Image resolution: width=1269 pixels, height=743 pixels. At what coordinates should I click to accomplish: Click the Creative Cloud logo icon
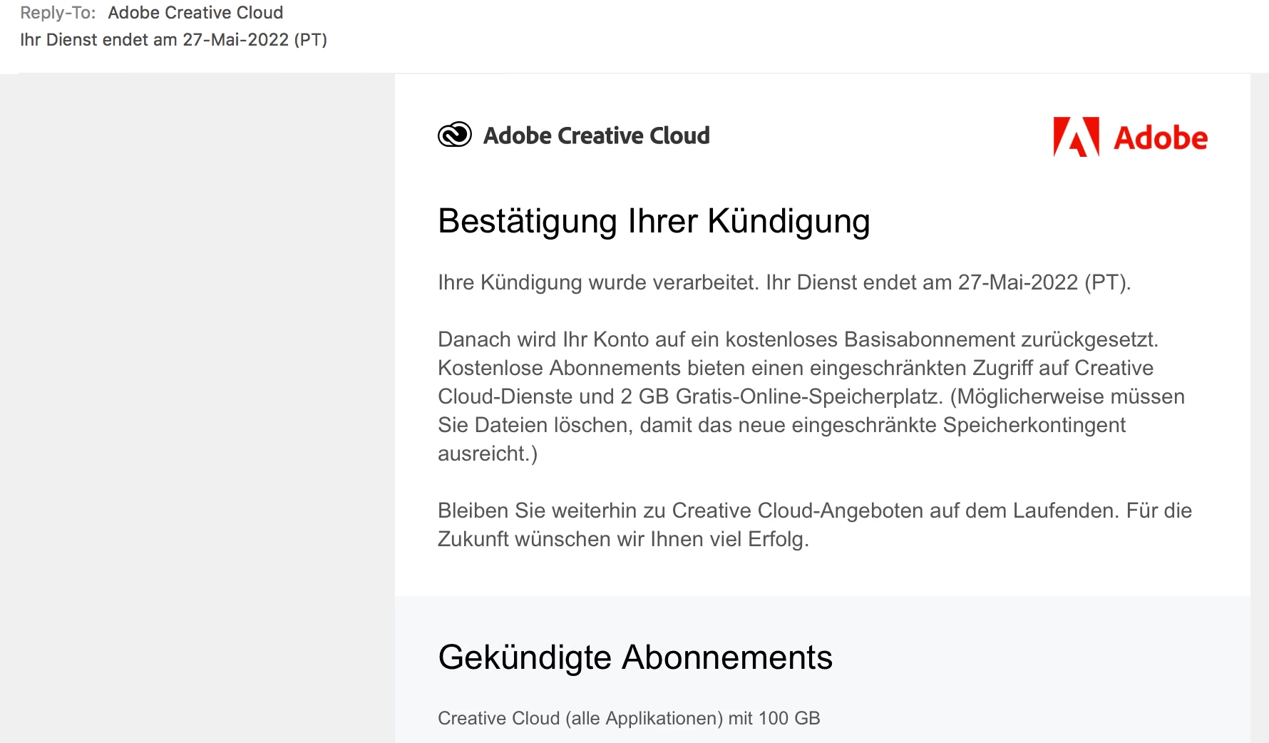455,135
